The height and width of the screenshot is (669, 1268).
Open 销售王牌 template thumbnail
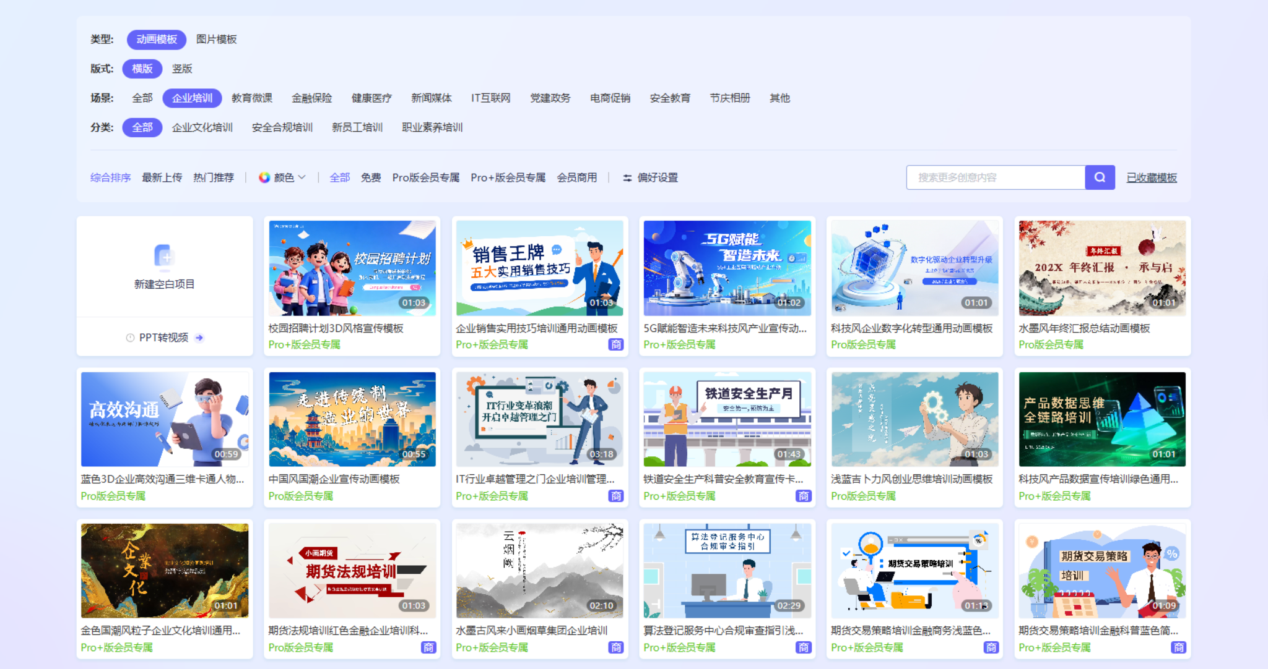pyautogui.click(x=540, y=268)
